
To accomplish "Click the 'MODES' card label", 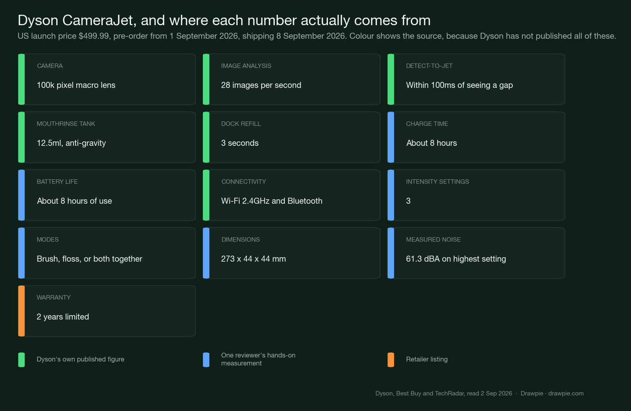I will point(48,240).
